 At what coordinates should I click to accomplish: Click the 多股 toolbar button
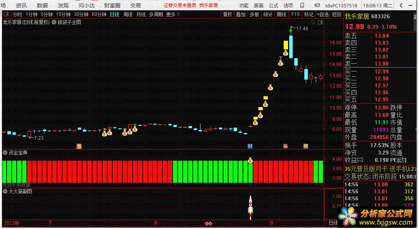(x=254, y=14)
